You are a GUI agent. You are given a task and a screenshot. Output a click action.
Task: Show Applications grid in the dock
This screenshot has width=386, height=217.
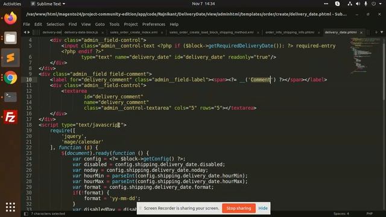[x=10, y=207]
